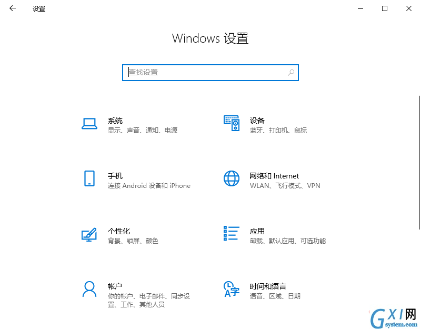Open the 时间和语言 settings label
The image size is (421, 329).
click(268, 286)
